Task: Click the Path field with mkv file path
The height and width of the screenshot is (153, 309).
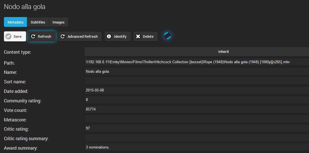Action: [197, 62]
